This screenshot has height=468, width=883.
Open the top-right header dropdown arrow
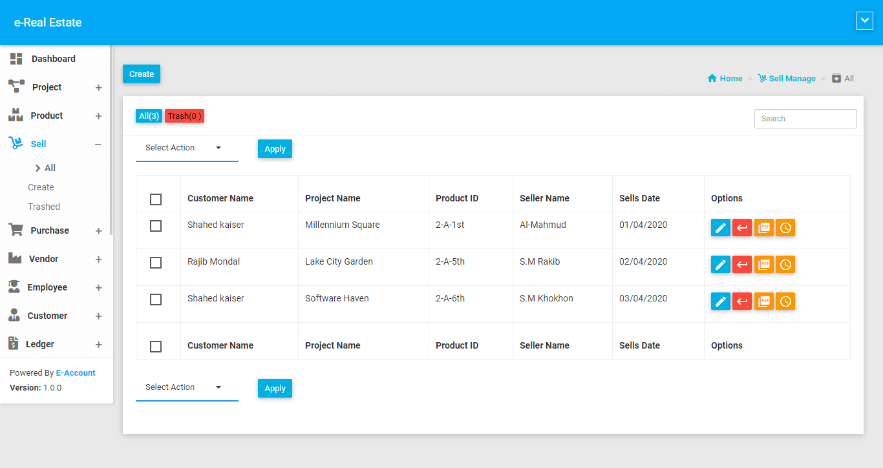pyautogui.click(x=864, y=21)
